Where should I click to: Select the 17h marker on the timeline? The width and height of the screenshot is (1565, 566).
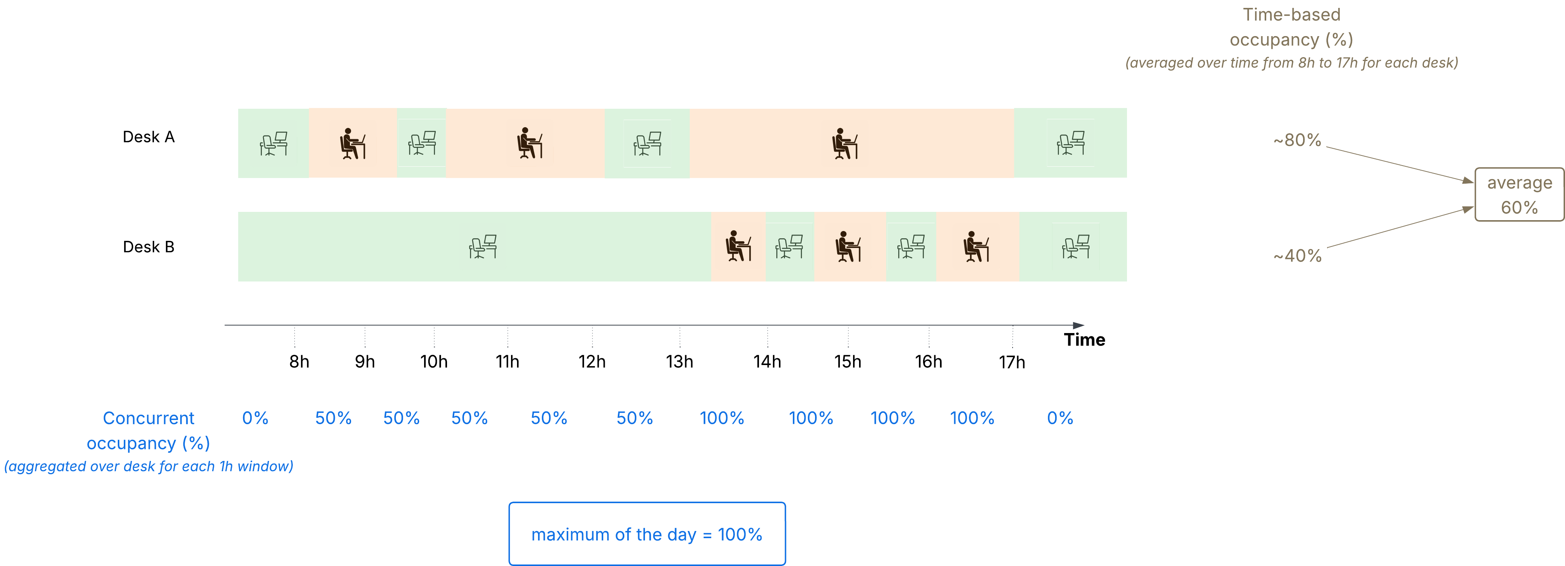tap(1012, 362)
